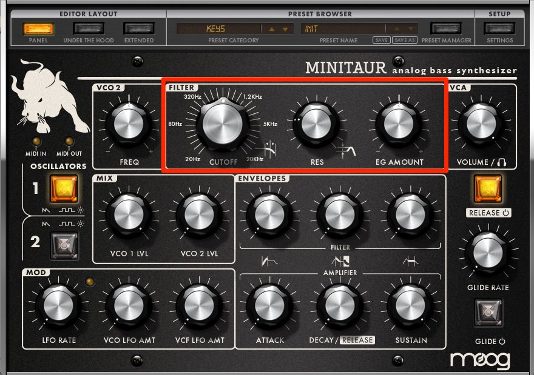Image resolution: width=534 pixels, height=375 pixels.
Task: Click Oscillator 2 sawtooth wave icon
Action: coord(46,224)
